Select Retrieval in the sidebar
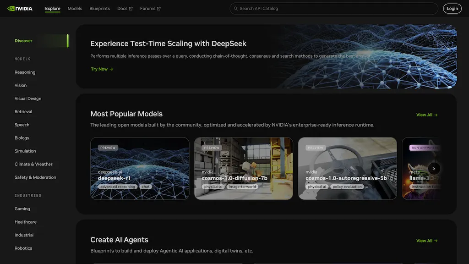This screenshot has width=469, height=264. click(x=23, y=112)
